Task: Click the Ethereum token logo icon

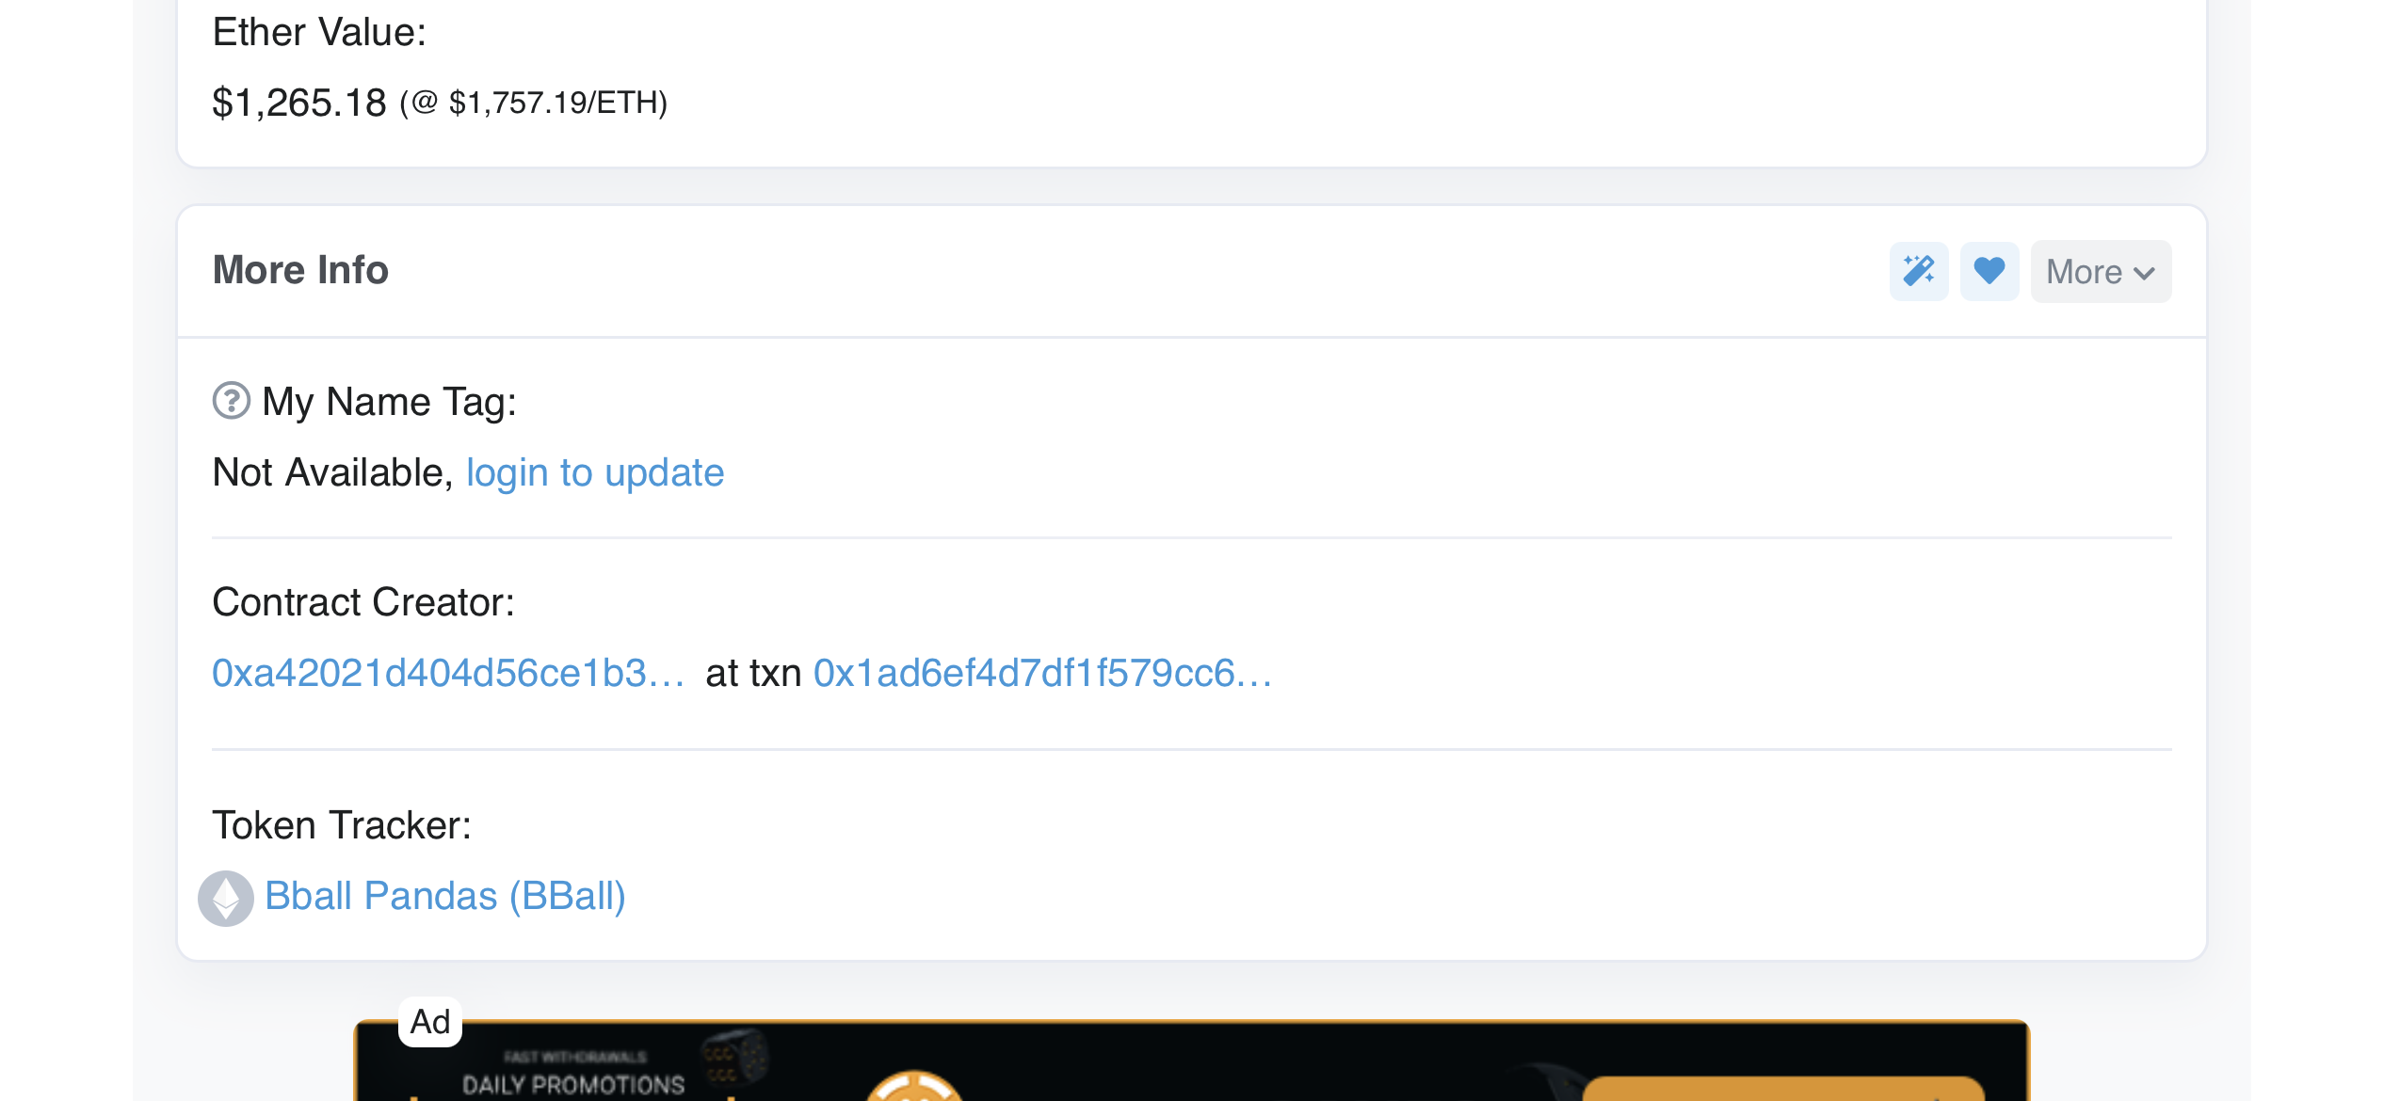Action: 226,898
